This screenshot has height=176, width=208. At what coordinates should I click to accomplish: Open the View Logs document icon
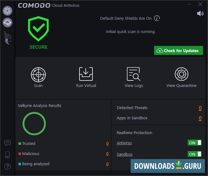click(133, 74)
